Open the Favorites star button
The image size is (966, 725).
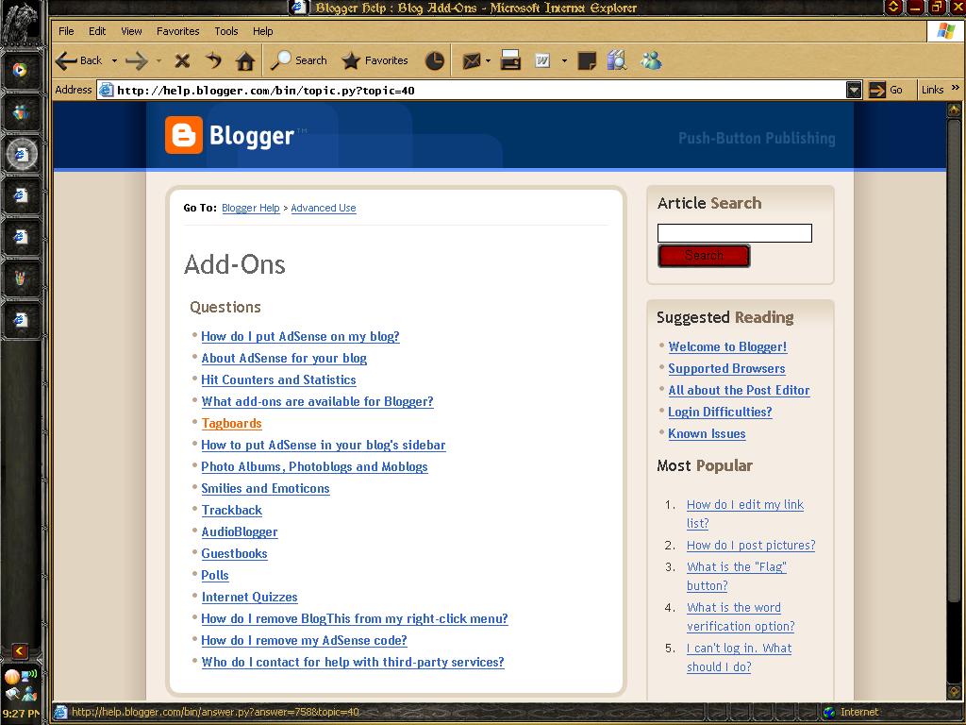(x=375, y=60)
